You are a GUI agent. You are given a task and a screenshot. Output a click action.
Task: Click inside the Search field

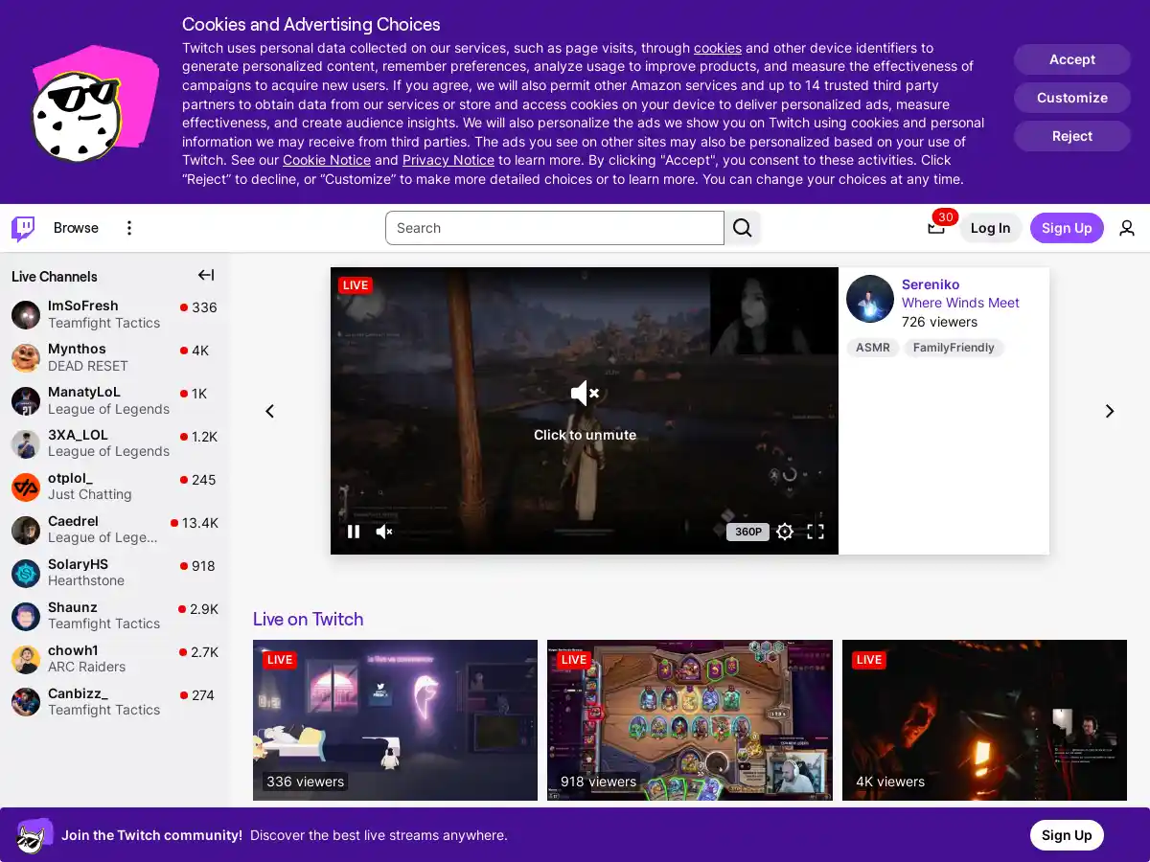pyautogui.click(x=554, y=228)
